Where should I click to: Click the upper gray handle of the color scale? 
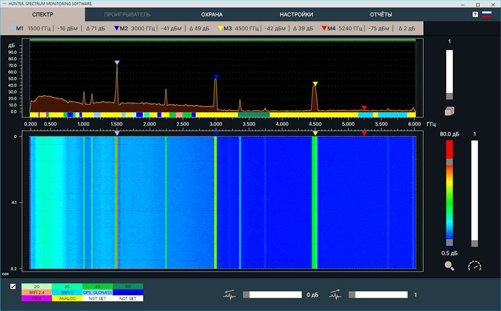click(449, 162)
